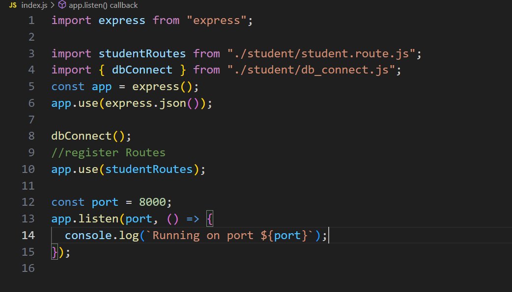Click "./student/db_connect.js" import path
The width and height of the screenshot is (512, 292).
tap(311, 70)
